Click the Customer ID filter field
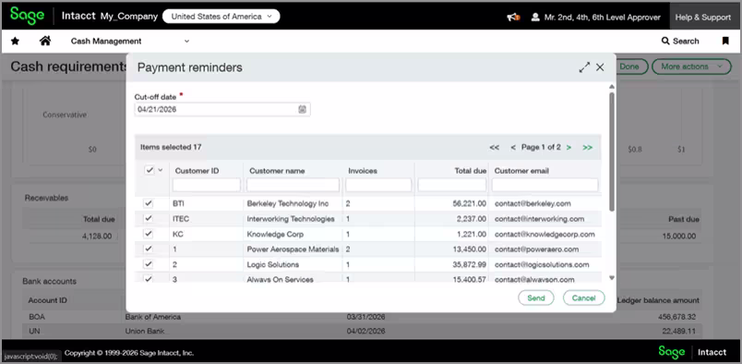Viewport: 742px width, 364px height. click(207, 185)
